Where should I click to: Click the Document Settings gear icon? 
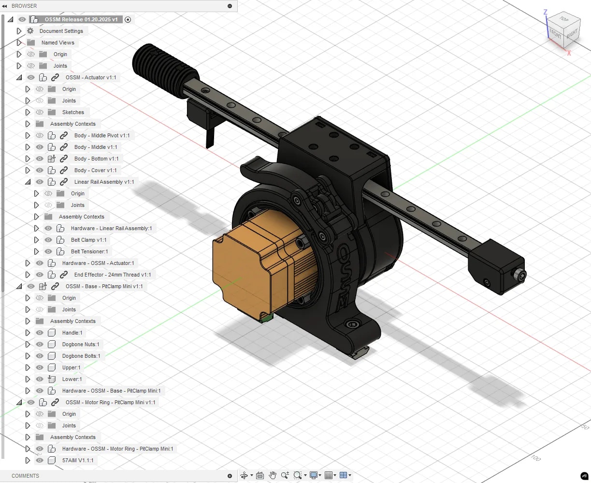(x=30, y=30)
